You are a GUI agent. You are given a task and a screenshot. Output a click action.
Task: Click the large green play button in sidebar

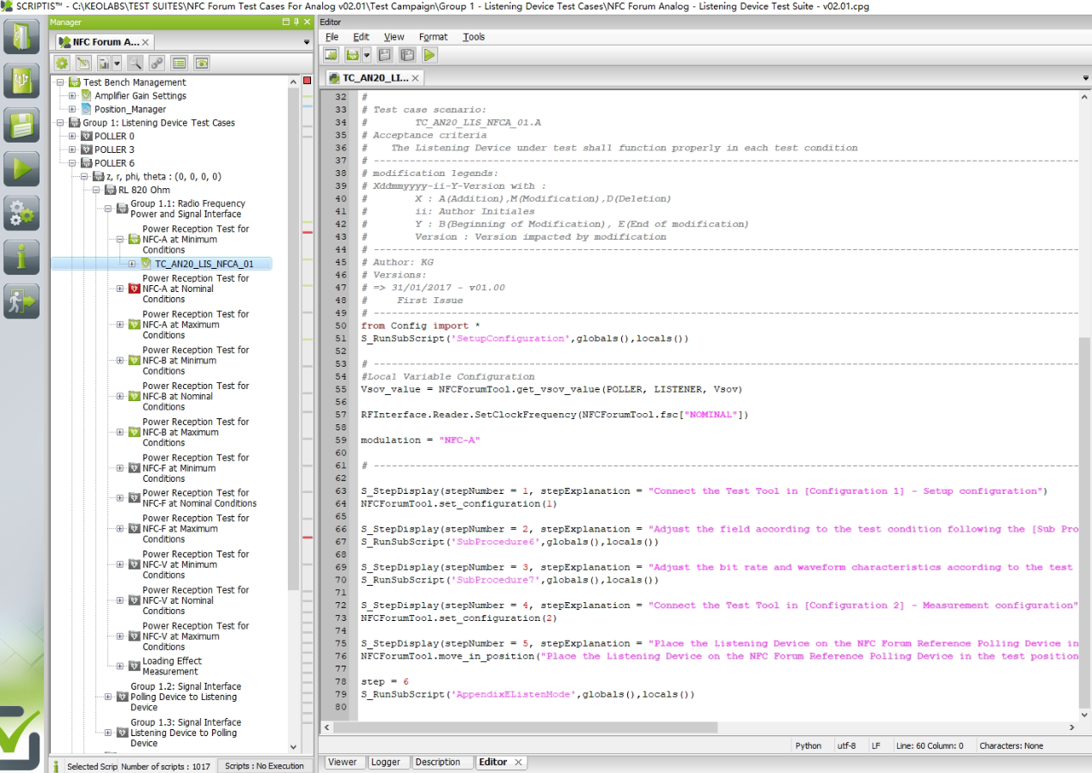21,168
